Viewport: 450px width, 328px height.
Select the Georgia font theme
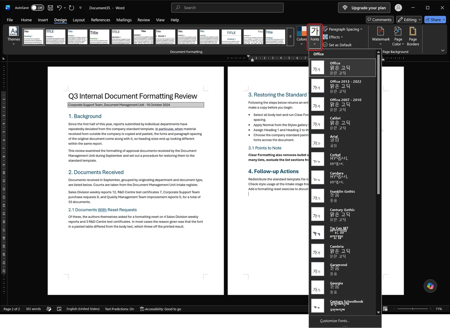(x=343, y=287)
